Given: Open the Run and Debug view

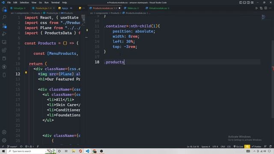Looking at the screenshot, I should (4, 34).
